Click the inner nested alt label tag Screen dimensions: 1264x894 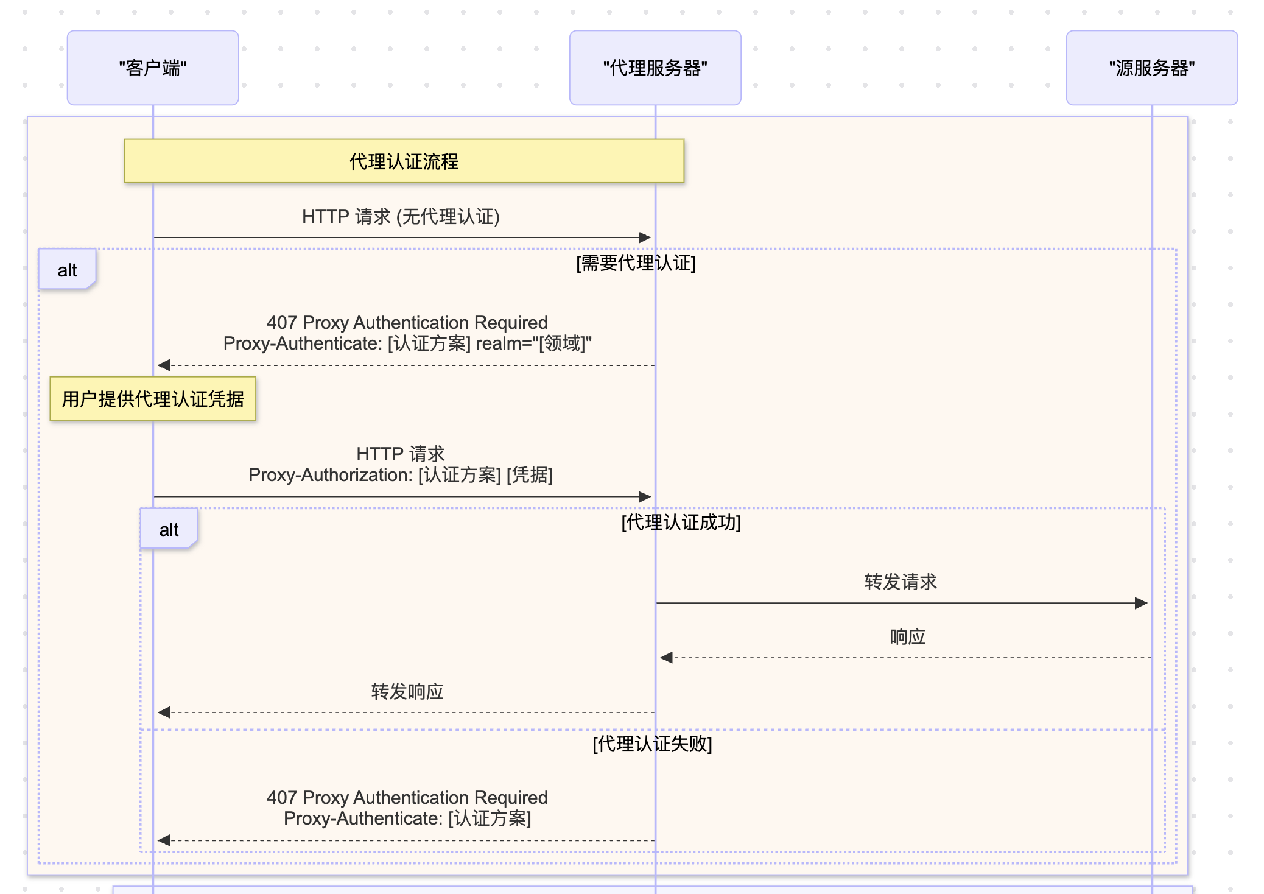(x=169, y=529)
